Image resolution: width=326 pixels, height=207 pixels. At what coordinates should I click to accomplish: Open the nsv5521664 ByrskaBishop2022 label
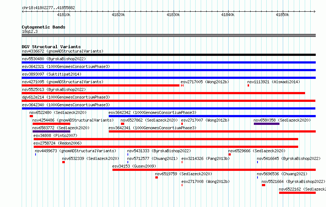pos(293,181)
